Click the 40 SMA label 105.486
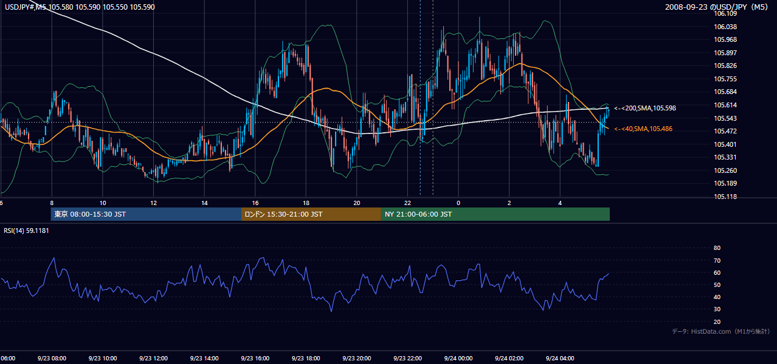 point(643,129)
